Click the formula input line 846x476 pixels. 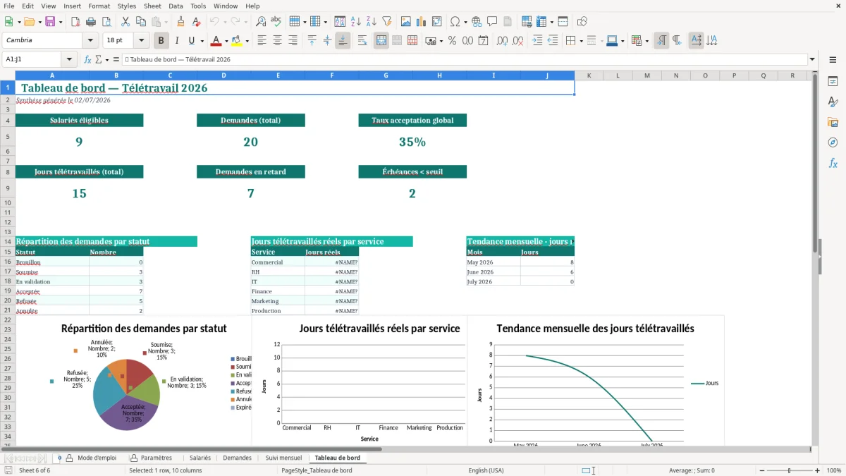(465, 59)
